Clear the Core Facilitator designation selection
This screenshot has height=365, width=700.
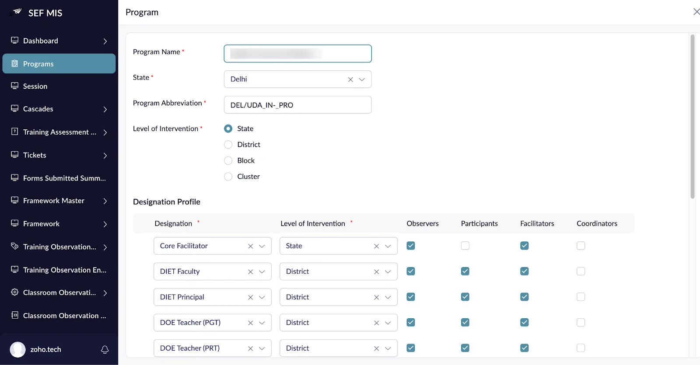[251, 246]
